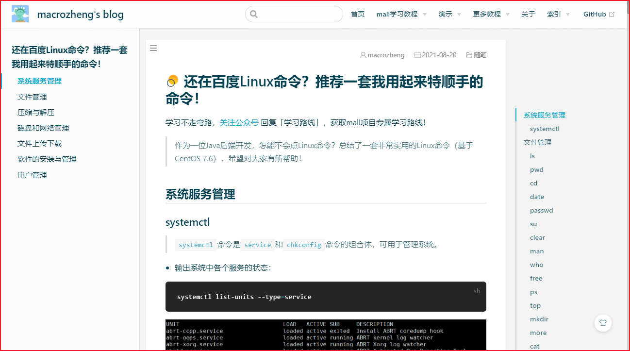Jump to cd in right outline

pyautogui.click(x=533, y=183)
